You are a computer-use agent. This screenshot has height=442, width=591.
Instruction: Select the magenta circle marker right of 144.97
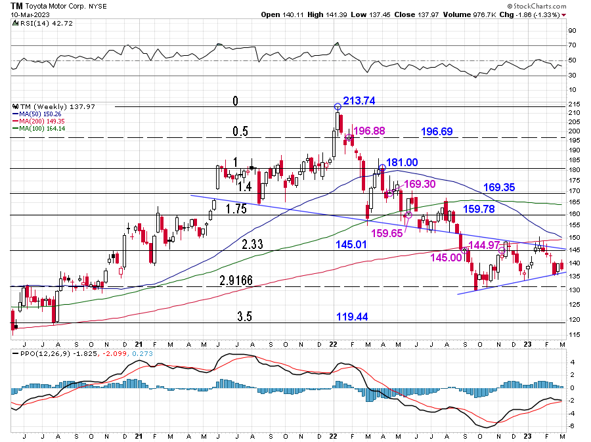pyautogui.click(x=502, y=250)
